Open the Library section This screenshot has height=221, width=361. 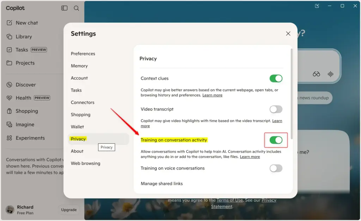point(19,37)
